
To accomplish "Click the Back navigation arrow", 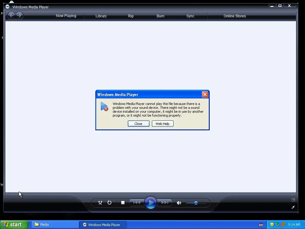I will point(11,16).
